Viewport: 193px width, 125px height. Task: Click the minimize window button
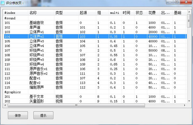coord(170,2)
